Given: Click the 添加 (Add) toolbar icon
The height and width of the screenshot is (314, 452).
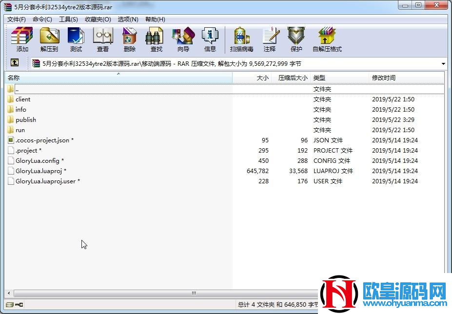Looking at the screenshot, I should click(22, 39).
